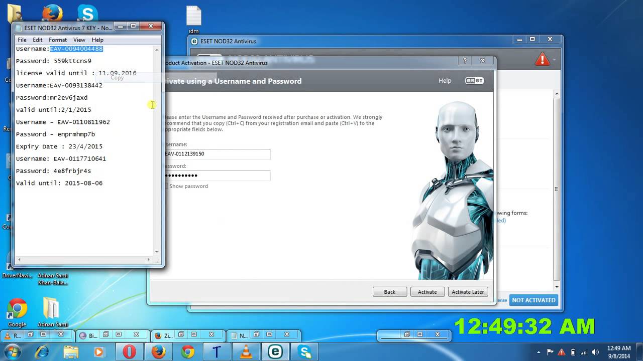Click the ESET taskbar icon
This screenshot has height=361, width=643.
[275, 352]
